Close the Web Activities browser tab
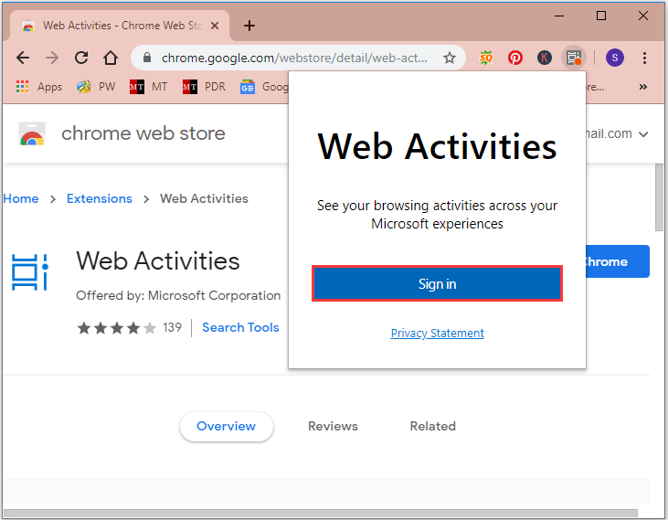 pos(215,26)
